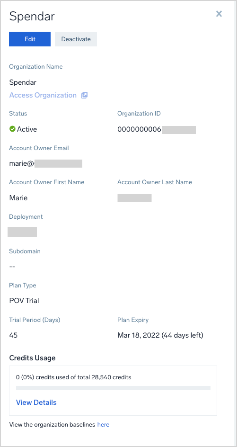Click the Organization Name value Spendar
237x447 pixels.
[x=23, y=83]
